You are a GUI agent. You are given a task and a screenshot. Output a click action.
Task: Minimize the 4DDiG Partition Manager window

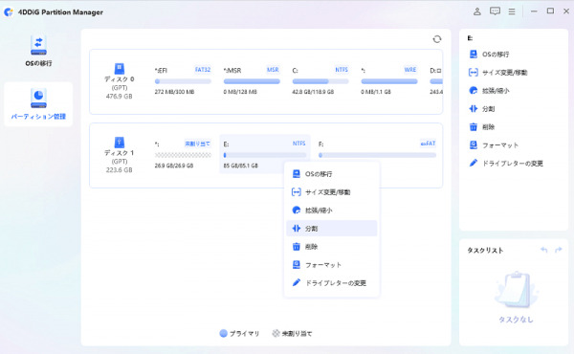[x=534, y=11]
